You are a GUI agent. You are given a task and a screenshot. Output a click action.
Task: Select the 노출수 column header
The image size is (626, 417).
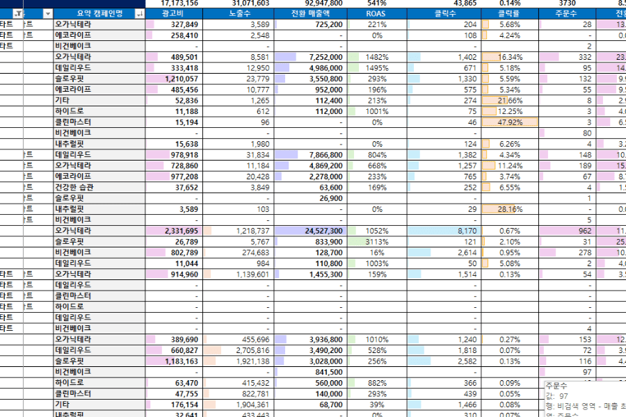pyautogui.click(x=239, y=14)
